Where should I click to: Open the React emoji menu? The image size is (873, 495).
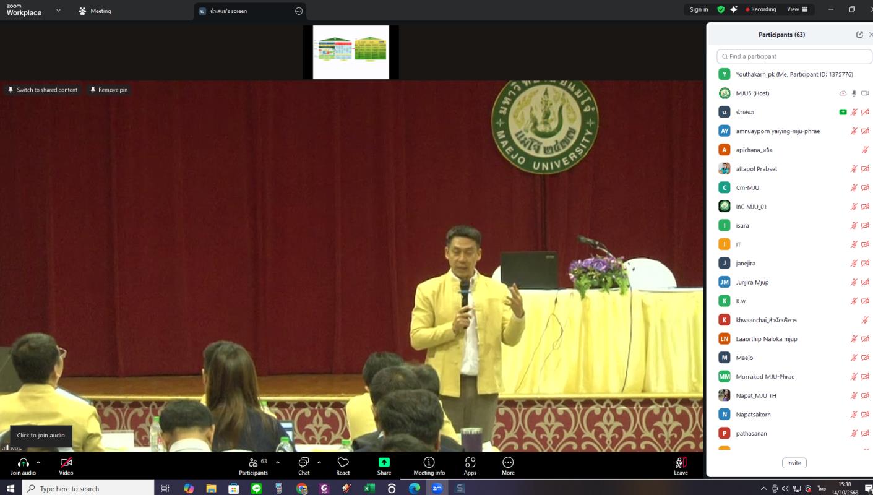point(343,463)
